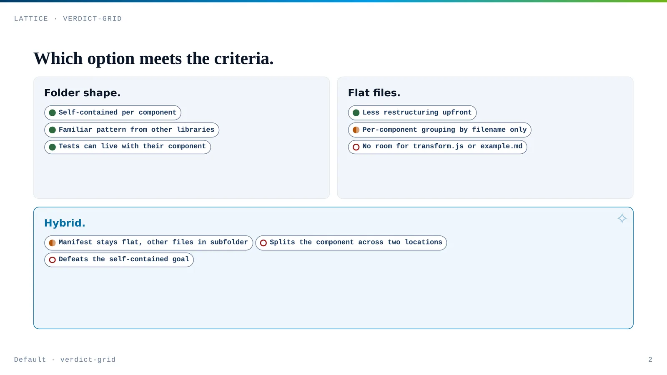Click red ring icon beside Defeats the self-contained goal
Viewport: 667px width, 375px height.
click(53, 260)
